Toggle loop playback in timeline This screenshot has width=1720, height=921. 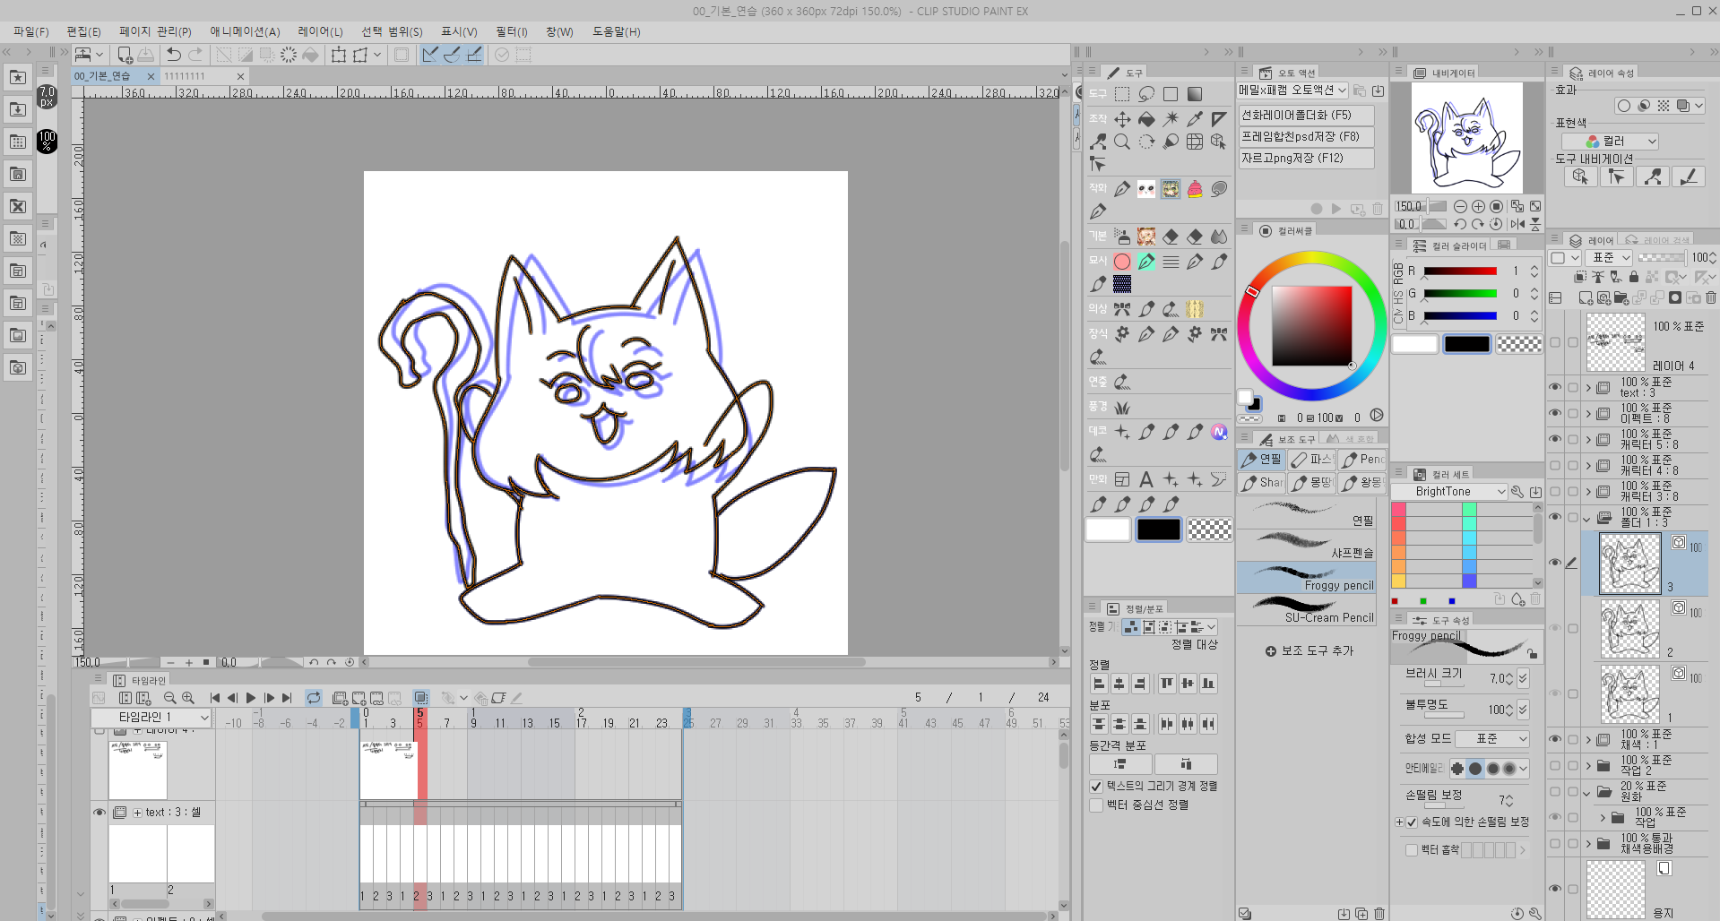(x=313, y=697)
